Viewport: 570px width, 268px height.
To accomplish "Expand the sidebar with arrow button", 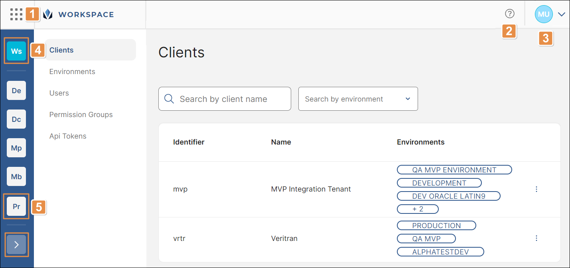I will [x=16, y=245].
